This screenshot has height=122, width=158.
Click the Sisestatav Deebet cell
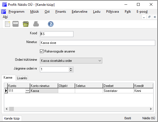coord(118,91)
